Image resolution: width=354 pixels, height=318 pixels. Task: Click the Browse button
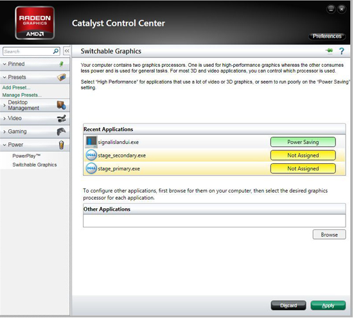click(x=329, y=234)
